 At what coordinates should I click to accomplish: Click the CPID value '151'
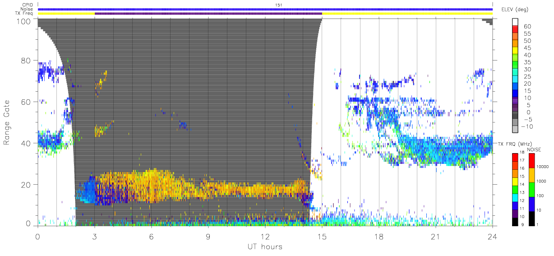tap(279, 5)
